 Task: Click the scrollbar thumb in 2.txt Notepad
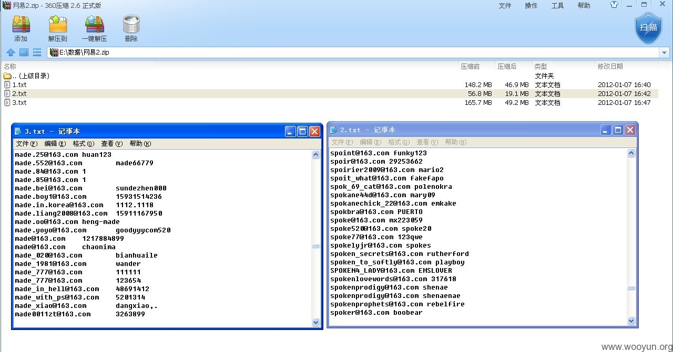[x=631, y=288]
